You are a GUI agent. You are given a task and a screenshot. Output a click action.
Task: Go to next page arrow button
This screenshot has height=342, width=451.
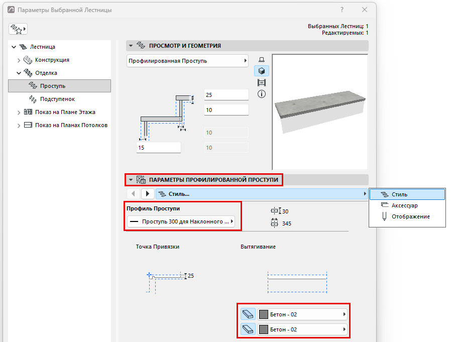click(148, 194)
